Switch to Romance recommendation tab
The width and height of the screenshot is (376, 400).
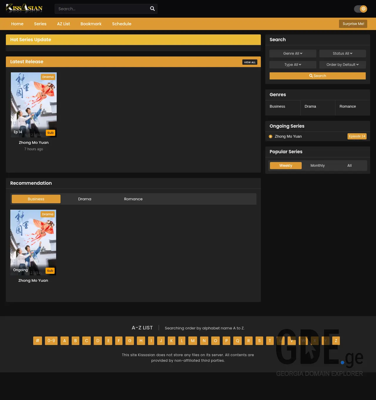pyautogui.click(x=133, y=199)
